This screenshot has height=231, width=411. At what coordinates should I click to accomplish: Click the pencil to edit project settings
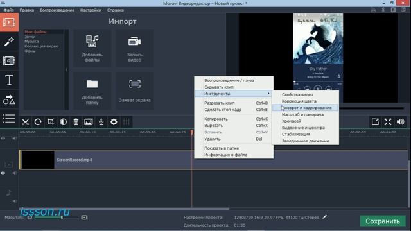click(325, 217)
